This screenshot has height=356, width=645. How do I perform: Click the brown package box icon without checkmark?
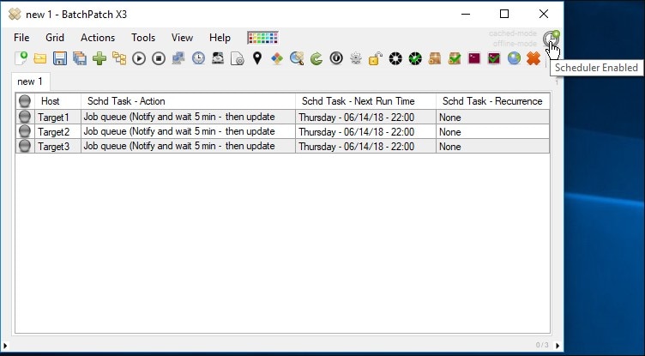(x=435, y=58)
